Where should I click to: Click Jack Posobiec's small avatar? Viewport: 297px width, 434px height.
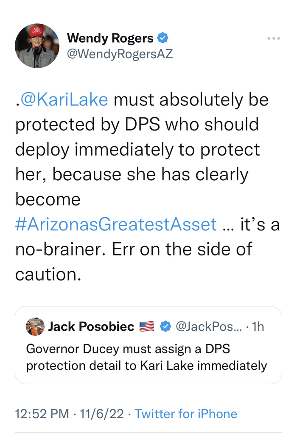tap(35, 326)
